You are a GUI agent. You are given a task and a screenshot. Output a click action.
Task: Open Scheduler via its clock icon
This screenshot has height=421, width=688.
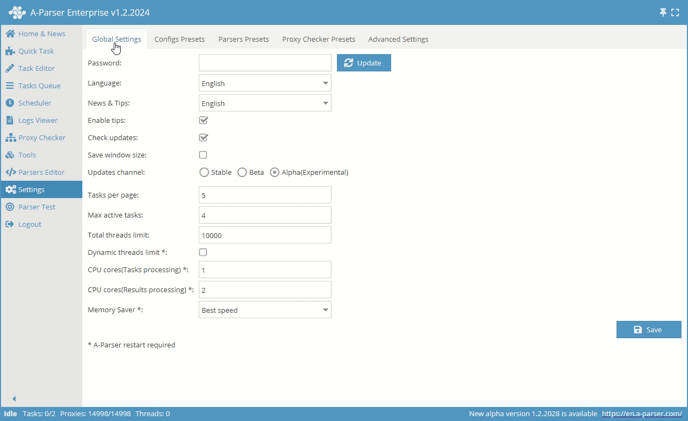[10, 103]
